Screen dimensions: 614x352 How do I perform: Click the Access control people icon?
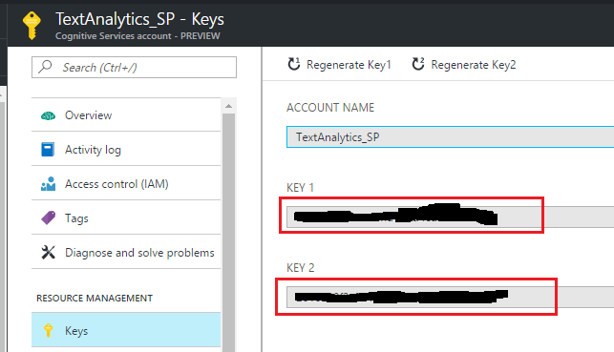click(x=48, y=184)
